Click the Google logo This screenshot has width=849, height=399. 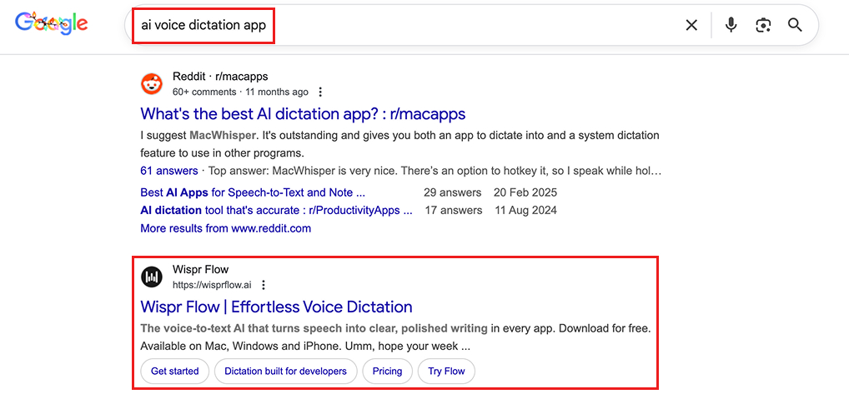tap(52, 23)
